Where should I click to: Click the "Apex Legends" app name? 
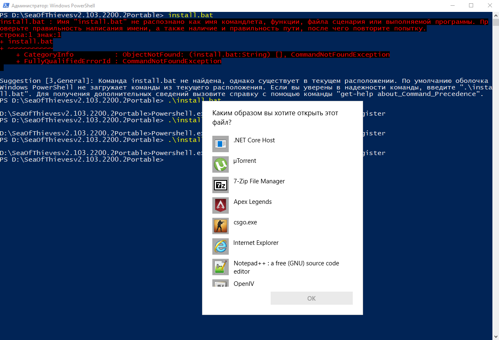click(x=253, y=202)
